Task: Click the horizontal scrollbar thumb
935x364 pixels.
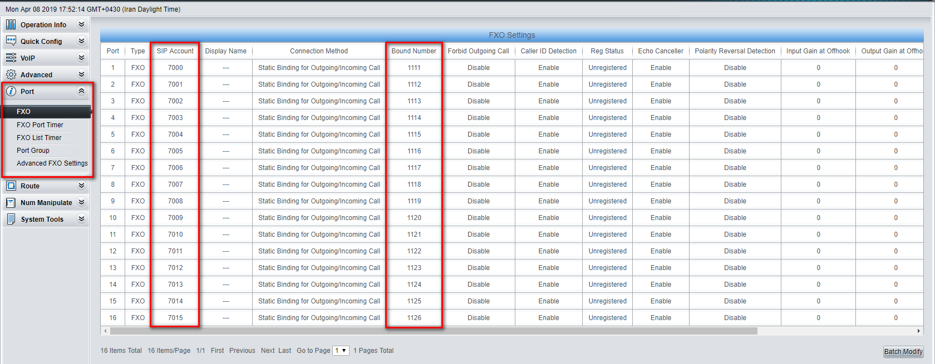Action: pos(434,331)
